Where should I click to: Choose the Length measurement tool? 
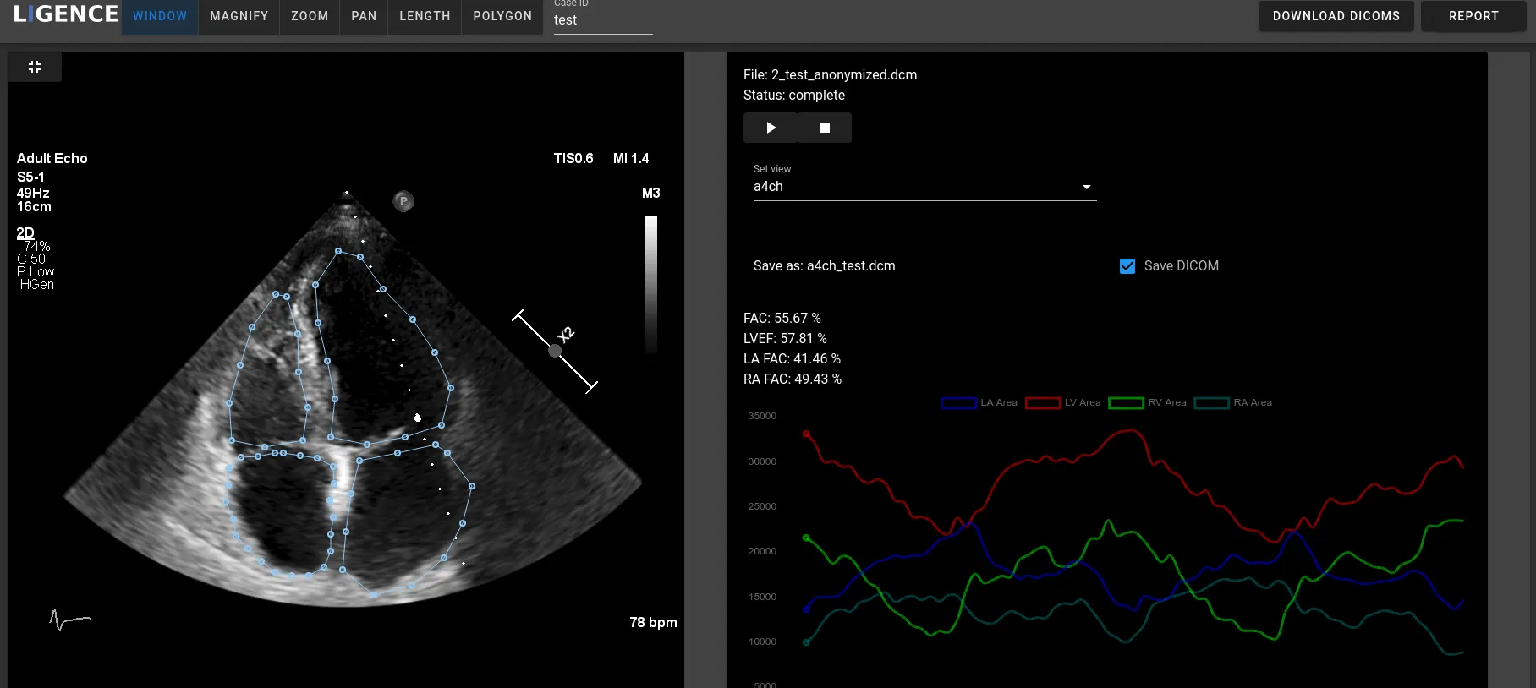pos(425,16)
